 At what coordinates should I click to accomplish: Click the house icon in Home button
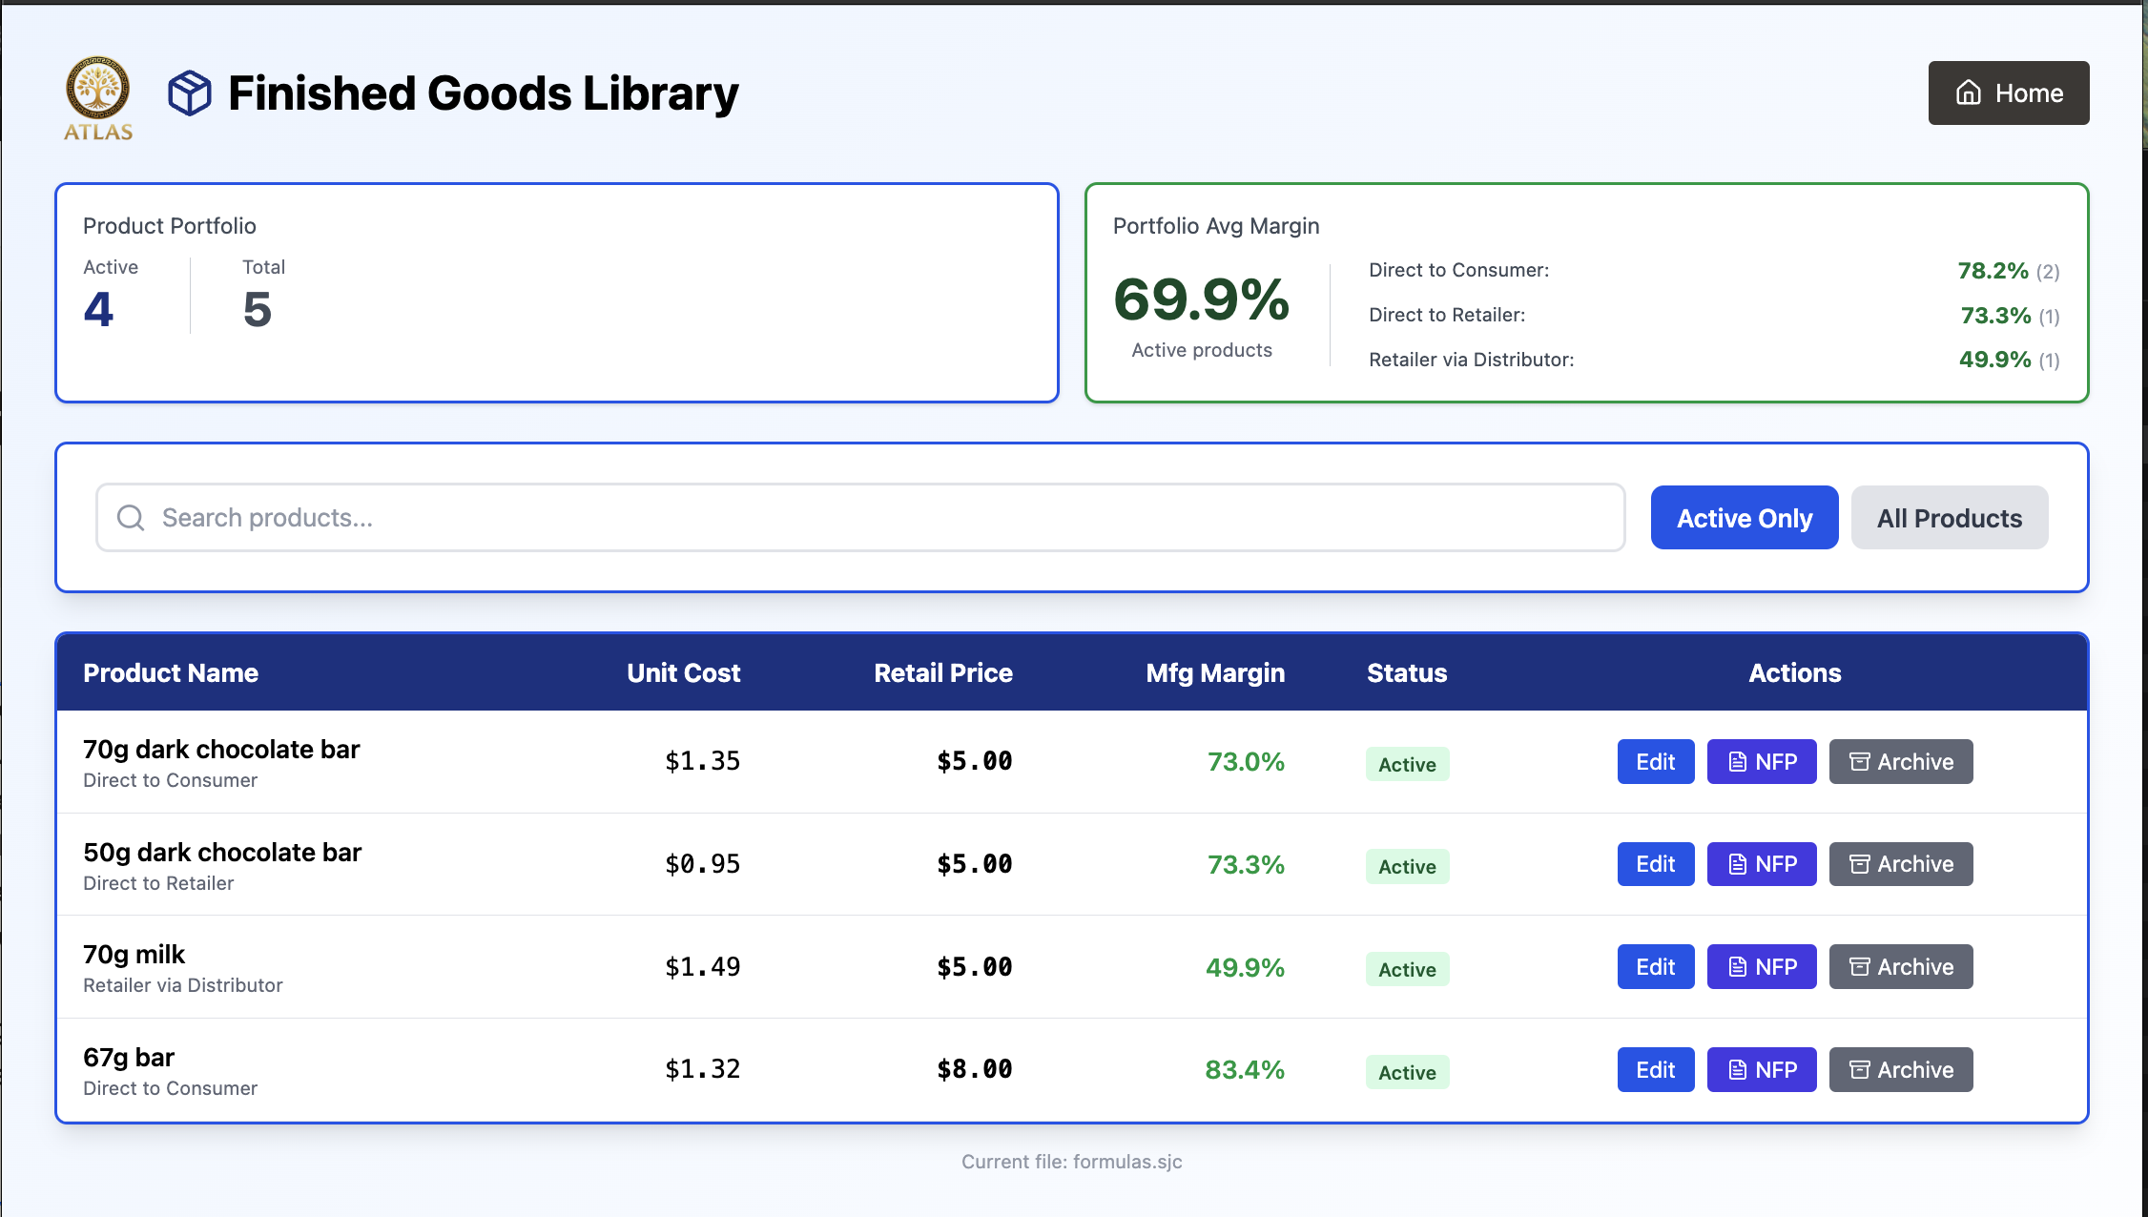click(1969, 93)
